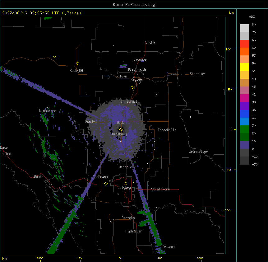Select the Lacombe city label

point(140,59)
